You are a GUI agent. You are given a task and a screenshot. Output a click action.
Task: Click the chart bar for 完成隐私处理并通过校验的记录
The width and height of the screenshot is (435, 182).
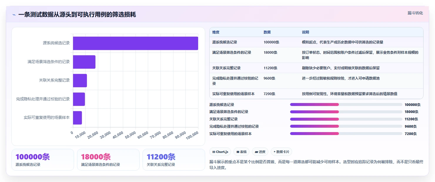79,99
